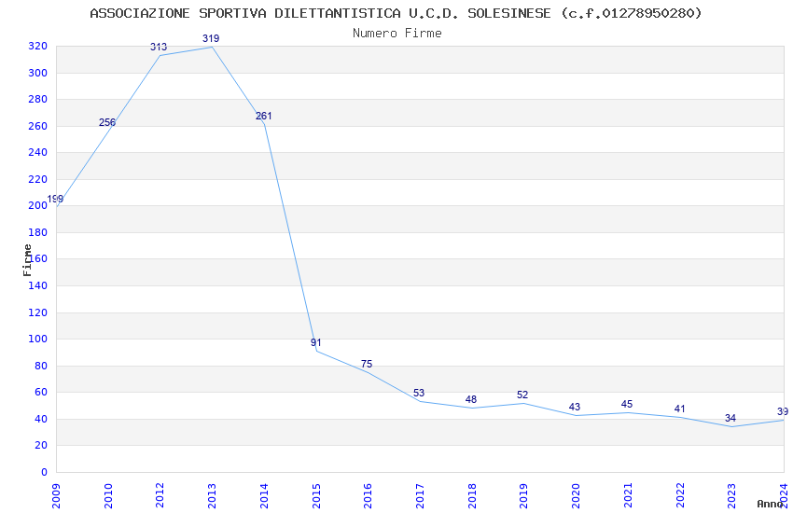Click the x-axis year 2021
The image size is (793, 513).
pos(628,496)
